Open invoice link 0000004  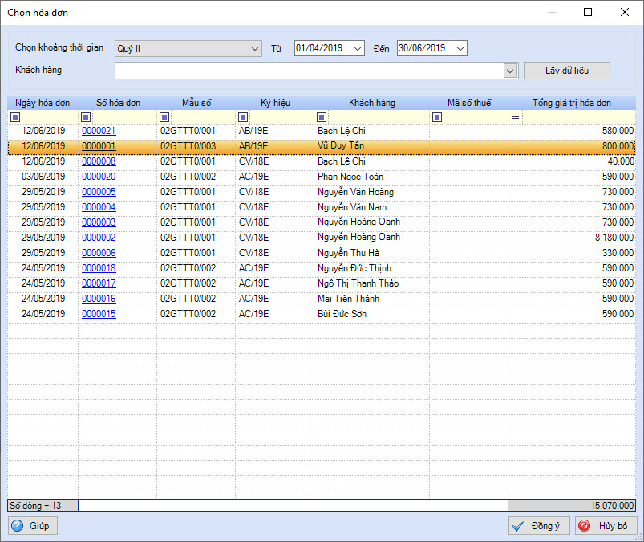[99, 207]
